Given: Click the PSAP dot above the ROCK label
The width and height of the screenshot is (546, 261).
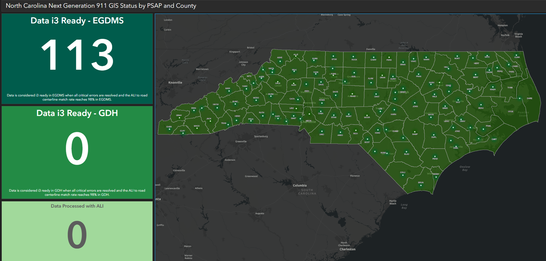Looking at the screenshot, I should point(353,56).
